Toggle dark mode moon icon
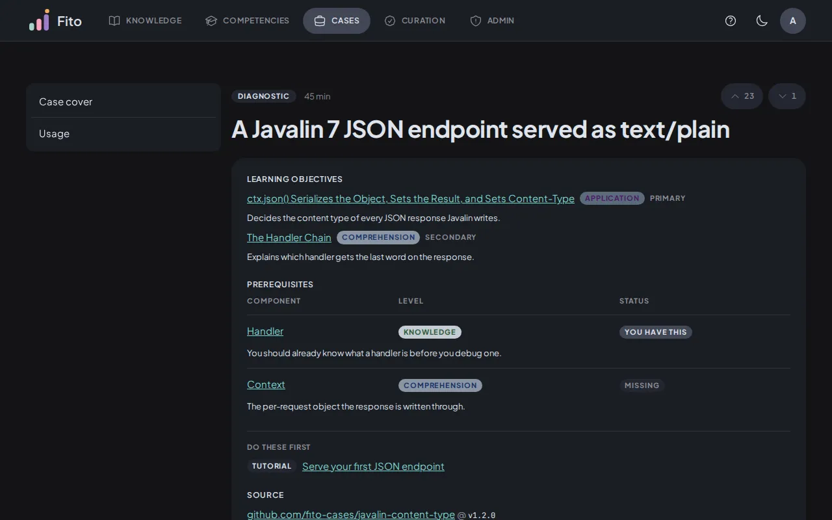Image resolution: width=832 pixels, height=520 pixels. (x=762, y=21)
